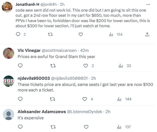This screenshot has width=157, height=132.
Task: Retweet njdevils950003's absurd ticket price tweet
Action: pos(53,99)
